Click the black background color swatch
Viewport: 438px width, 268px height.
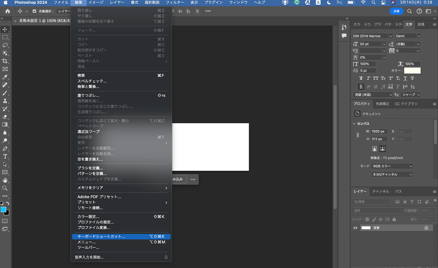(x=7, y=213)
